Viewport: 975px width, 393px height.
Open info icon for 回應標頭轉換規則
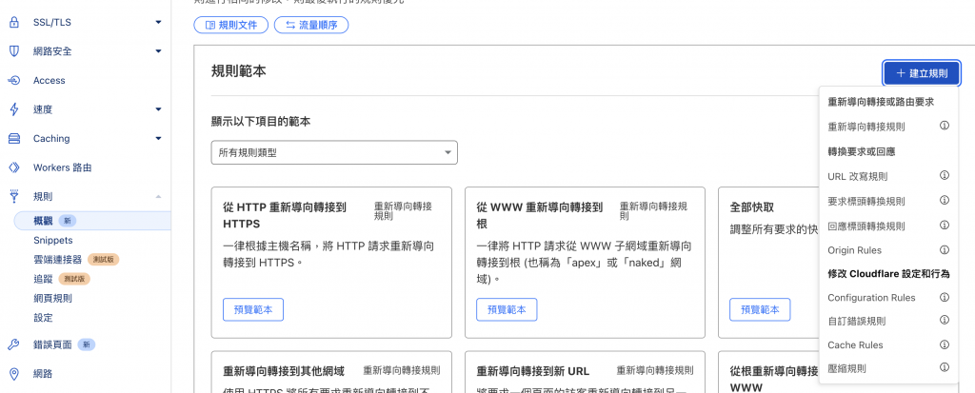click(x=944, y=226)
